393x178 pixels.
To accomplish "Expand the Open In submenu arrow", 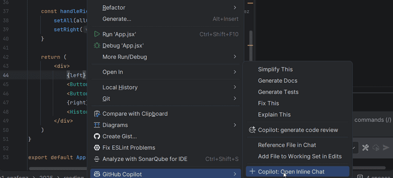I will (235, 72).
